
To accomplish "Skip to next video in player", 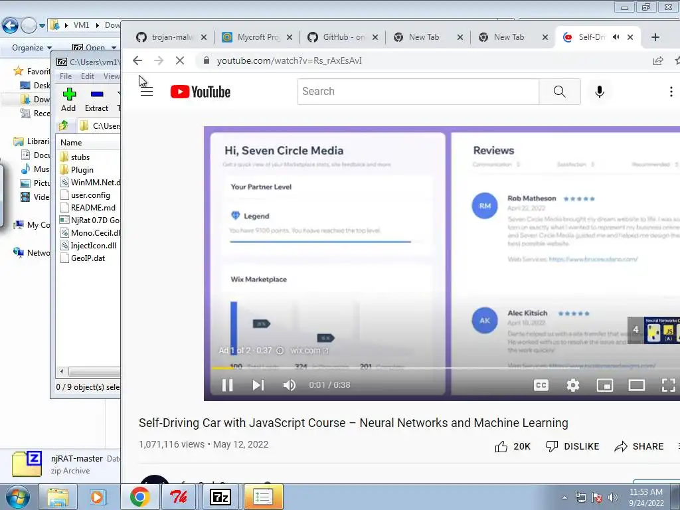I will click(x=258, y=385).
